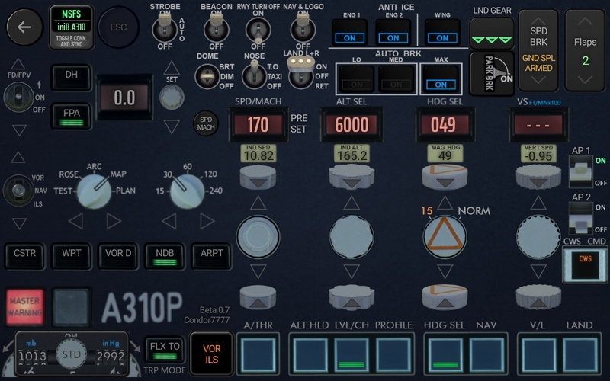Move FD/FPV switch down with triangle
Image resolution: width=610 pixels, height=381 pixels.
pos(19,130)
